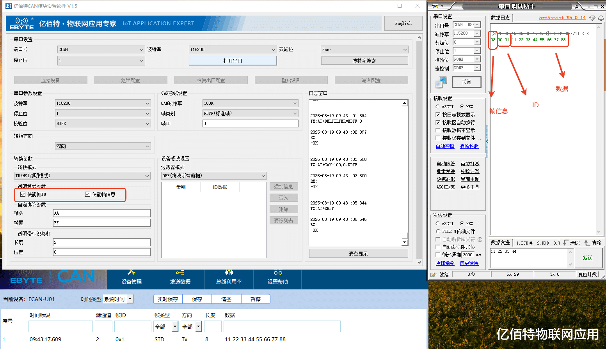Click the configuration panel vertical scrollbar
This screenshot has width=606, height=349.
click(x=419, y=150)
